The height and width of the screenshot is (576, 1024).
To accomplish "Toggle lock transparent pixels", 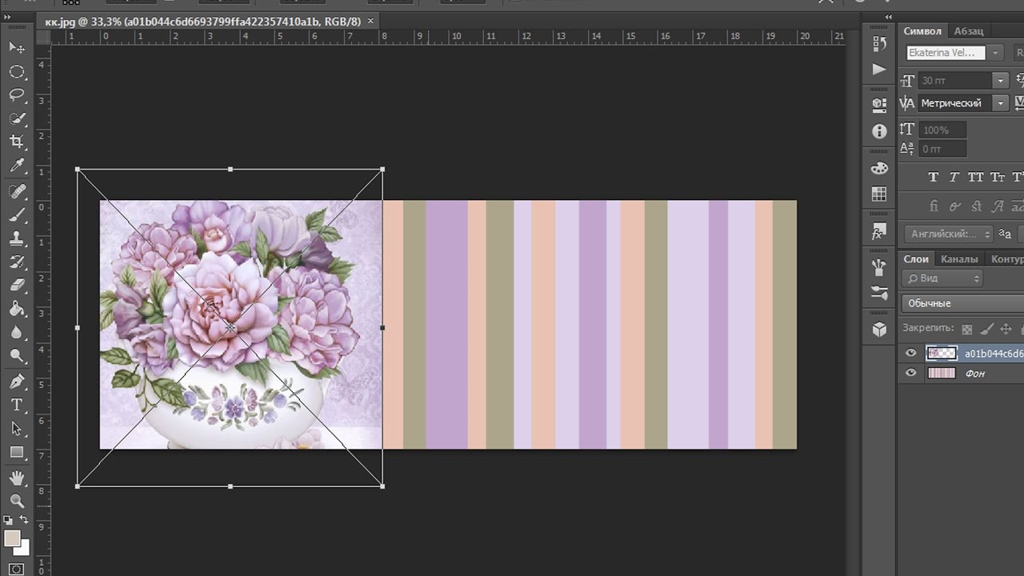I will (x=967, y=329).
